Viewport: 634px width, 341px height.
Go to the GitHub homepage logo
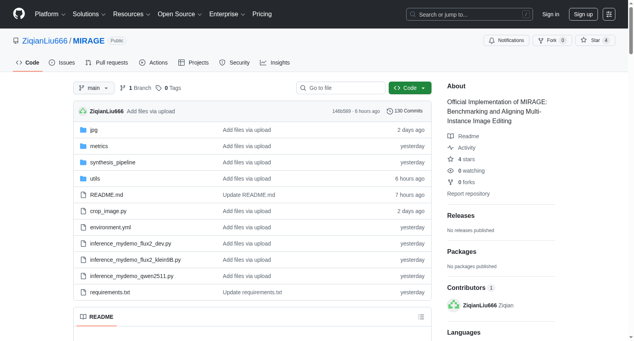19,14
